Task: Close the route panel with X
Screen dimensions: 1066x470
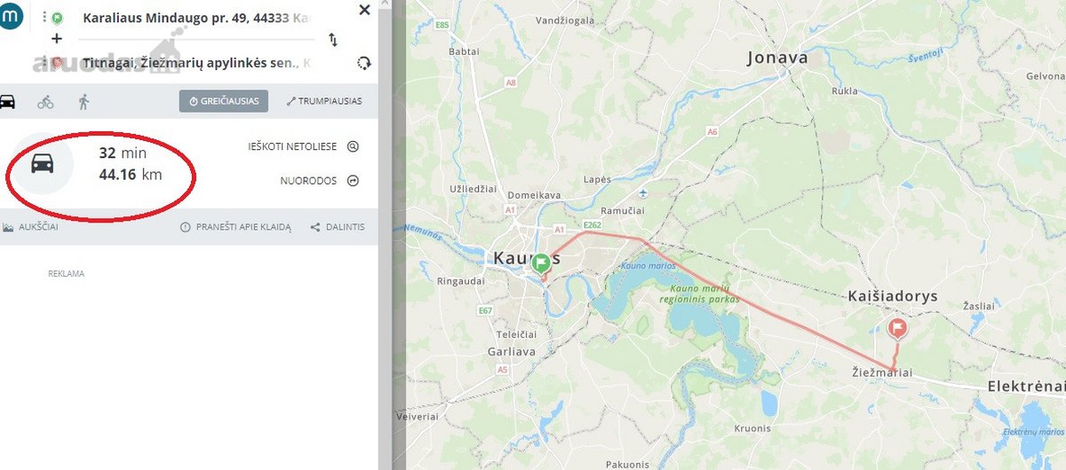Action: (364, 10)
